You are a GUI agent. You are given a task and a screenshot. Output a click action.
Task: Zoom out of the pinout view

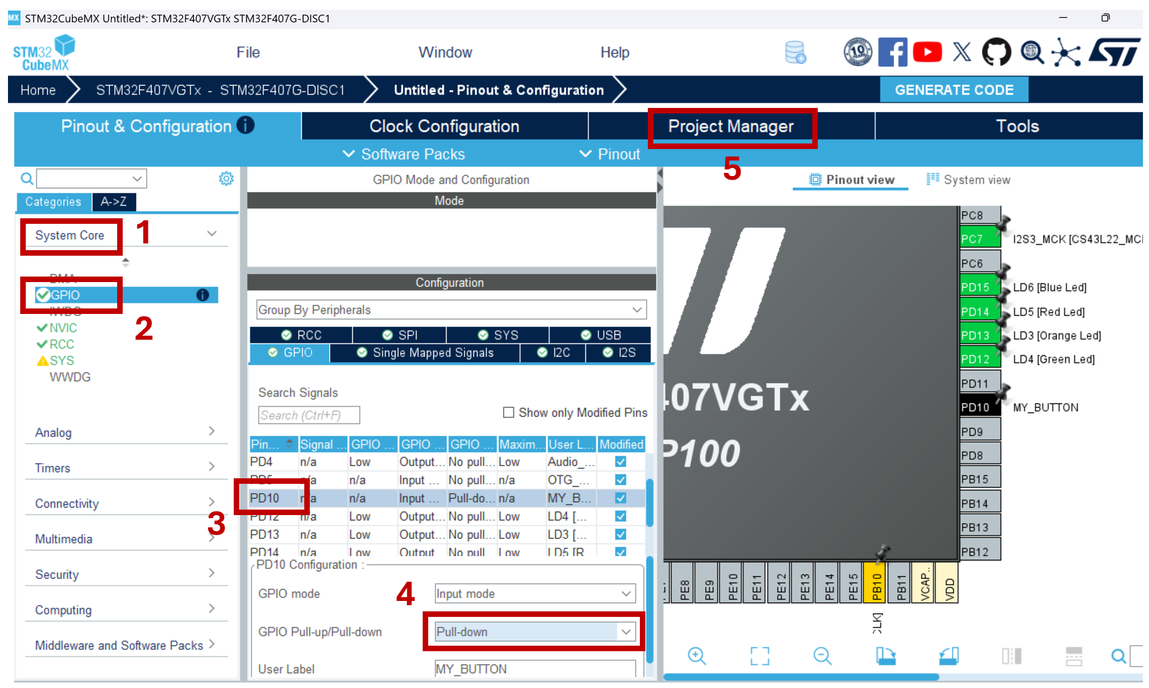click(x=822, y=656)
